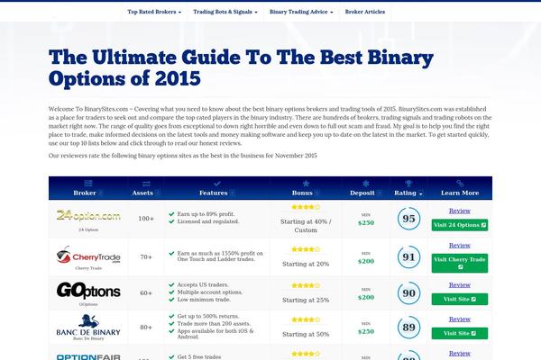Screen dimensions: 541x360
Task: Click the Bonus star header icon
Action: 306,184
